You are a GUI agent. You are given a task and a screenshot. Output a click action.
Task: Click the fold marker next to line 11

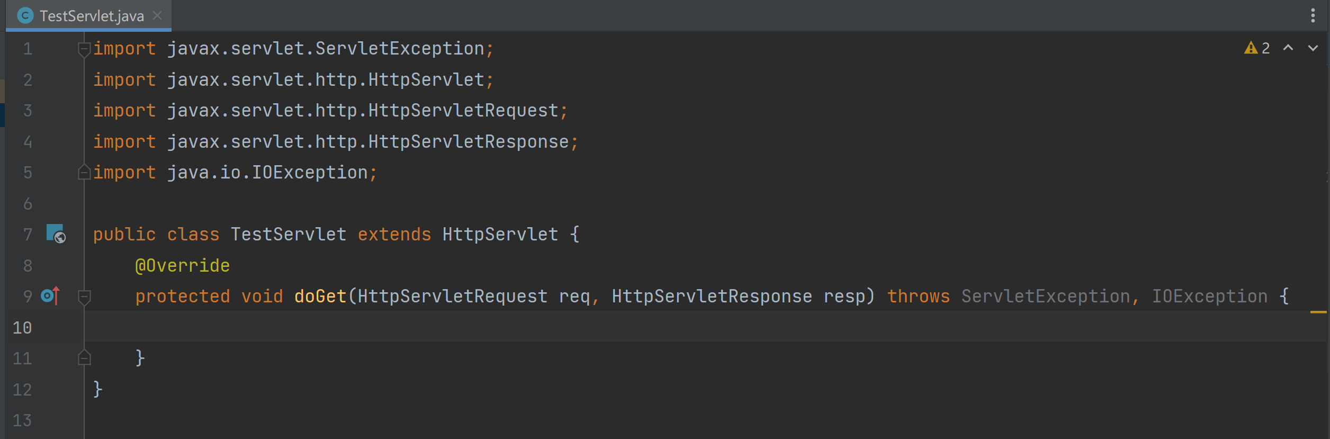(84, 359)
